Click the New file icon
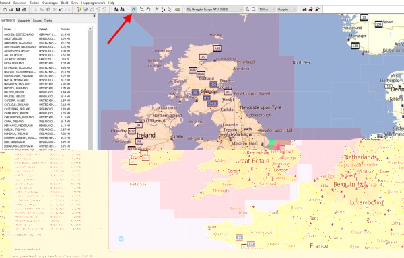 (x=5, y=10)
